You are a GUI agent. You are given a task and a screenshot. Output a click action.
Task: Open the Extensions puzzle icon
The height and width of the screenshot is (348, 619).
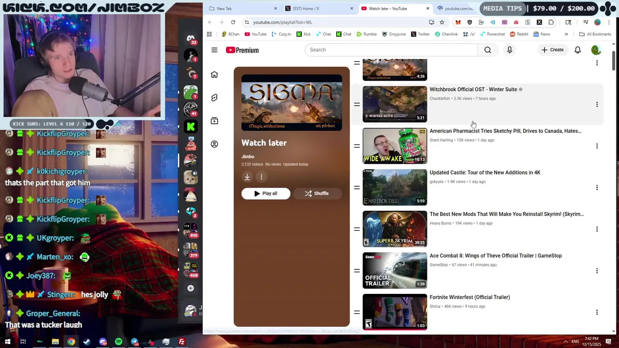pyautogui.click(x=551, y=22)
